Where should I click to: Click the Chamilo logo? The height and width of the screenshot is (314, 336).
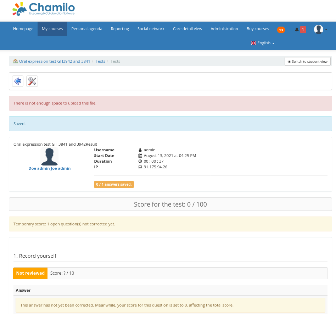(43, 9)
